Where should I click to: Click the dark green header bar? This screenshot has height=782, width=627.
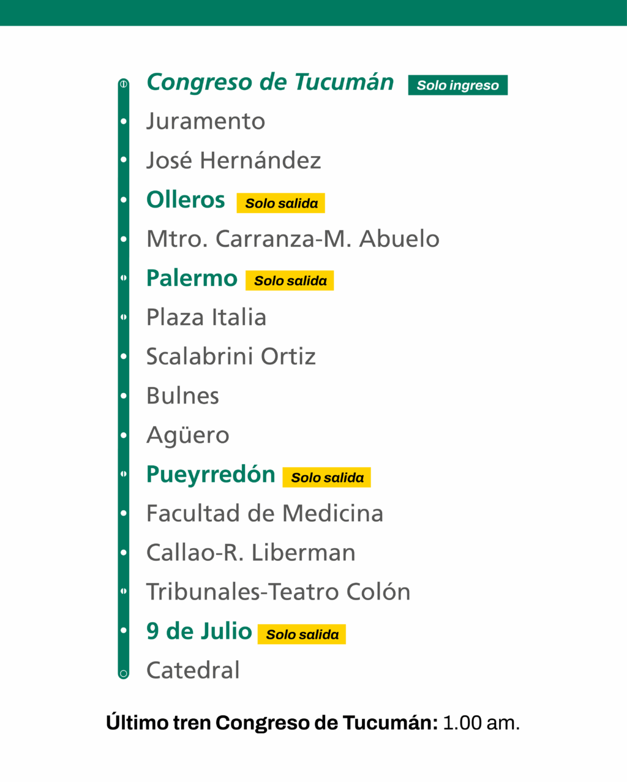[313, 12]
